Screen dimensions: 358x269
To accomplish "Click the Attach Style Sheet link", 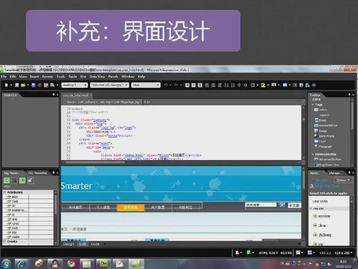I will pyautogui.click(x=327, y=186).
